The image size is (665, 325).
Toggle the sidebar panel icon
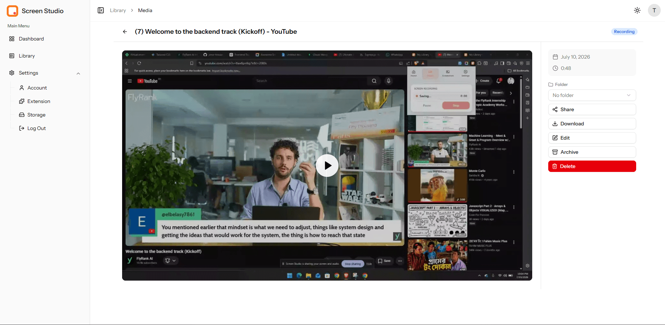click(101, 10)
